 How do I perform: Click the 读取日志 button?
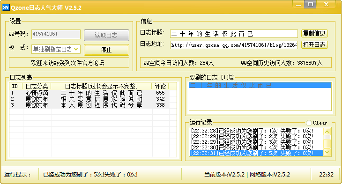tap(106, 35)
